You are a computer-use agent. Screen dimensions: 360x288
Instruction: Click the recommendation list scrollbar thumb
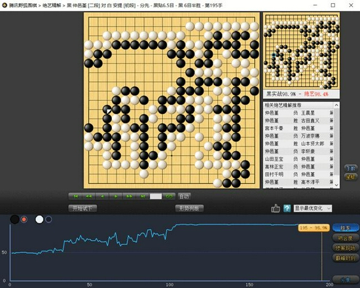click(336, 143)
